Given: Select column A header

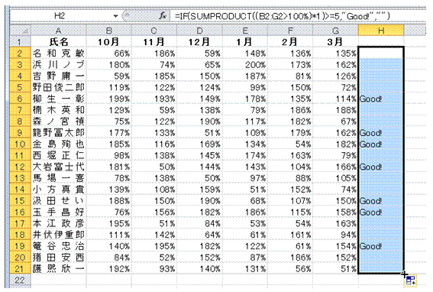Looking at the screenshot, I should (59, 31).
